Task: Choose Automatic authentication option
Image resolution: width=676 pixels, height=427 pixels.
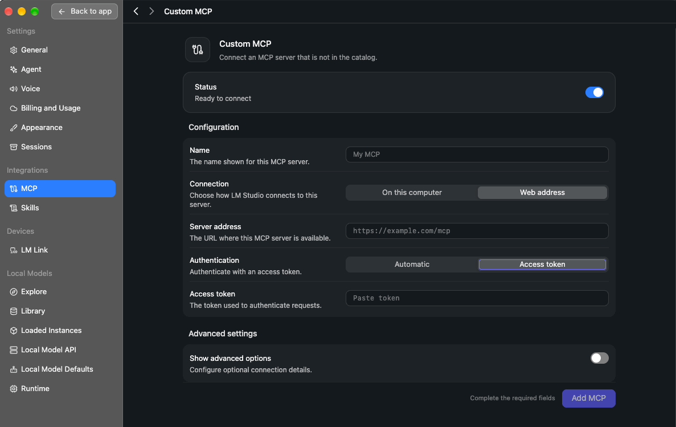Action: [412, 264]
